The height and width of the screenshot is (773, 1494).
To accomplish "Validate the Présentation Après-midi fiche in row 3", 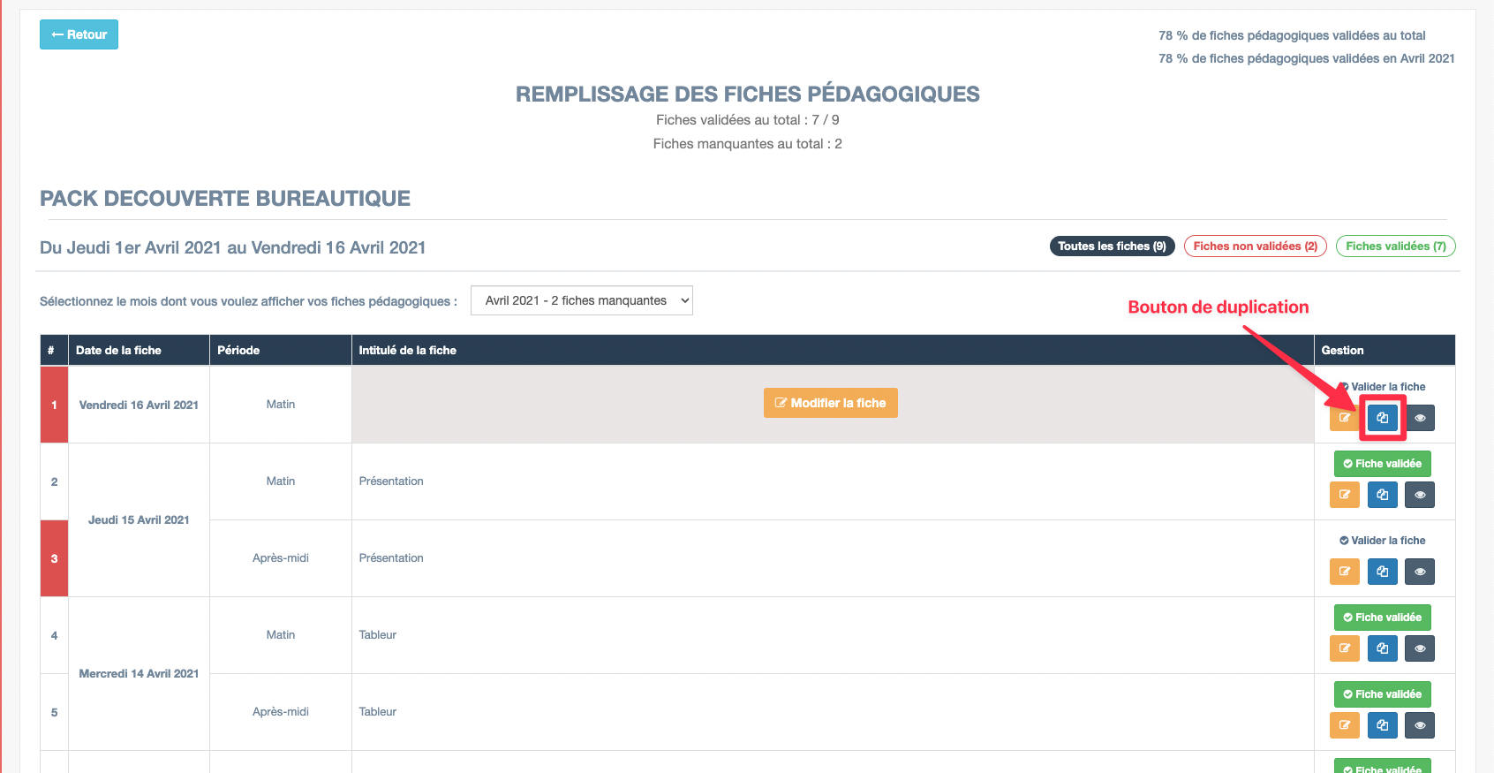I will [1382, 541].
